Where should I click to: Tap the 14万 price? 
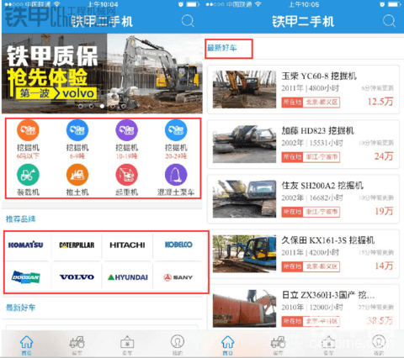384,266
